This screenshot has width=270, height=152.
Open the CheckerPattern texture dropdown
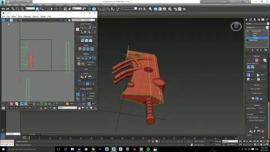tap(83, 20)
